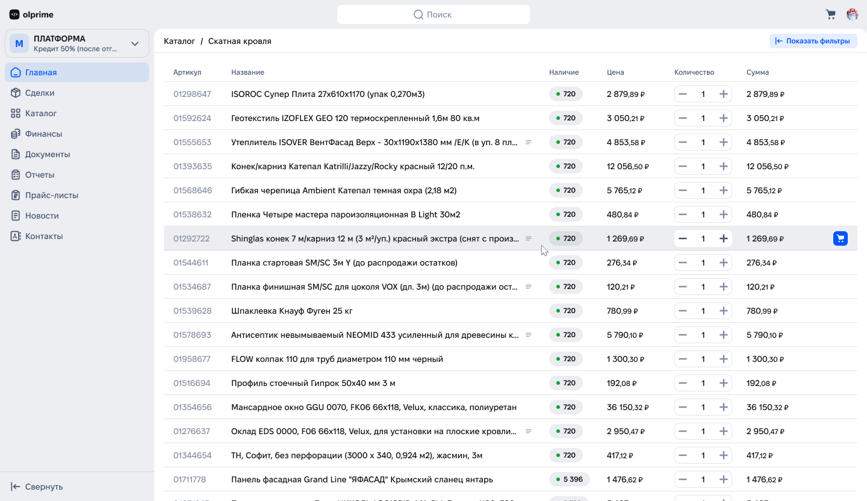Collapse the sidebar with Свернуть
The width and height of the screenshot is (867, 501).
(x=37, y=487)
